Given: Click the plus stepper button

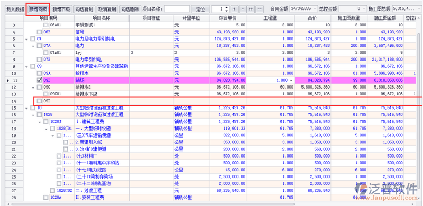Looking at the screenshot, I should tap(234, 9).
